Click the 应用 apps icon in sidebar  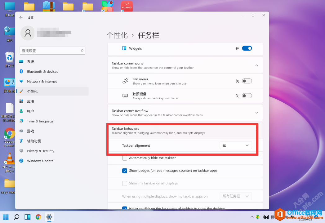(x=21, y=101)
